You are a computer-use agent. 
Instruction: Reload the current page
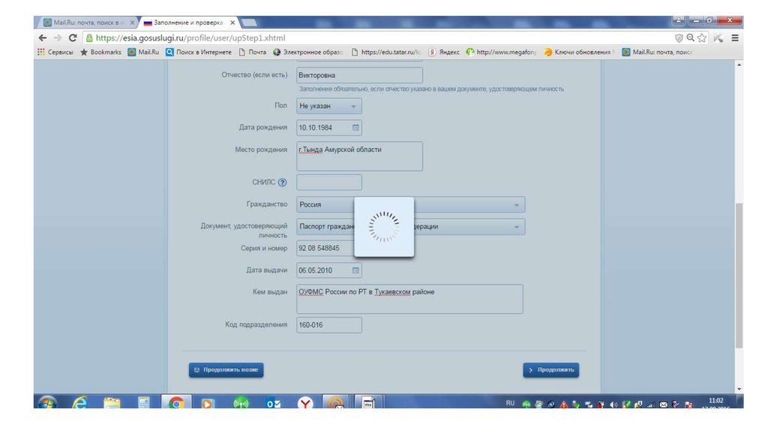(73, 37)
